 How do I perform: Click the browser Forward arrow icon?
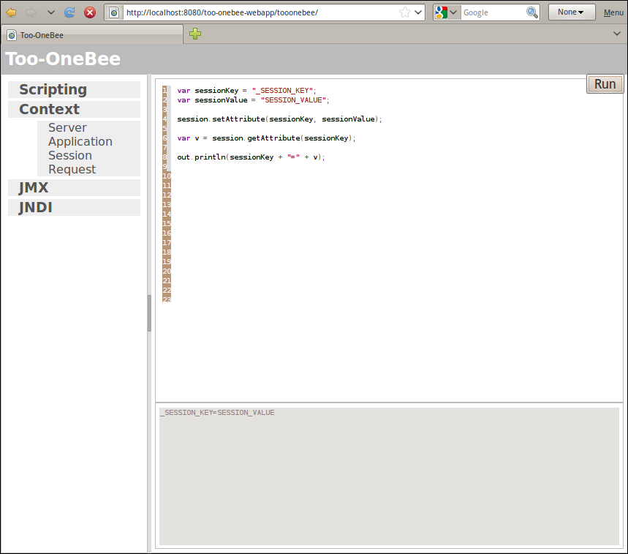click(31, 12)
